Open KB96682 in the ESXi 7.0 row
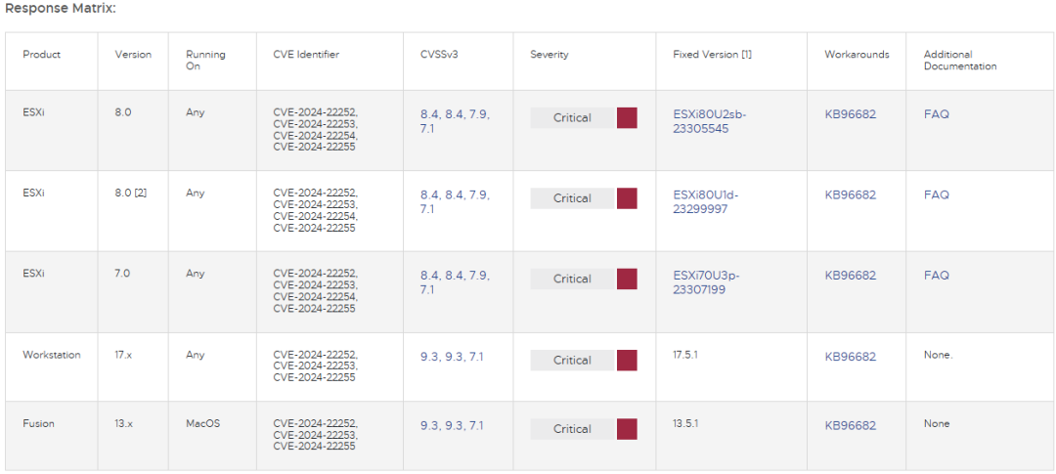 click(851, 276)
